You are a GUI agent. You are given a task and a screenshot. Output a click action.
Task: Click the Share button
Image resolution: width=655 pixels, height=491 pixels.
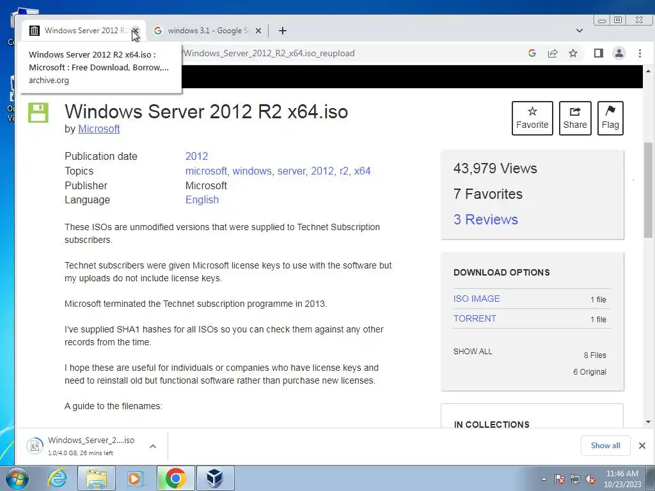575,118
